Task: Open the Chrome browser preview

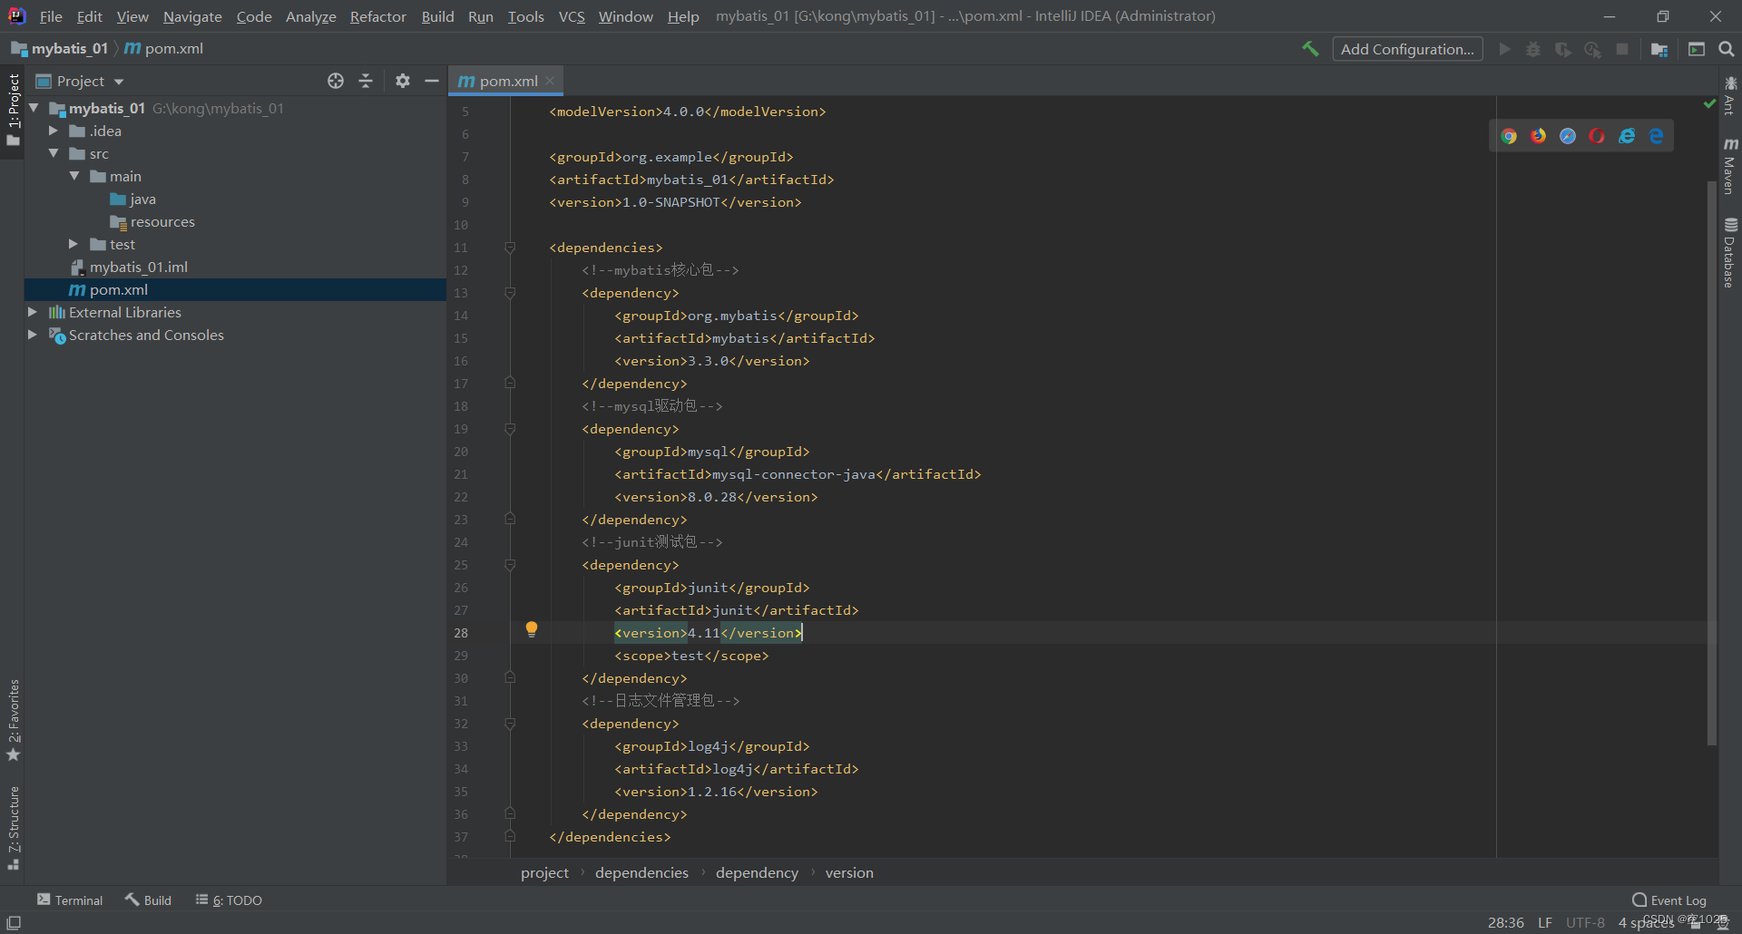Action: [x=1509, y=136]
